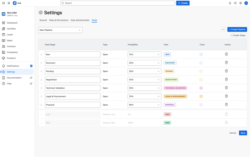Screen dimensions: 250x157
Task: Save the pipeline settings
Action: (x=243, y=133)
